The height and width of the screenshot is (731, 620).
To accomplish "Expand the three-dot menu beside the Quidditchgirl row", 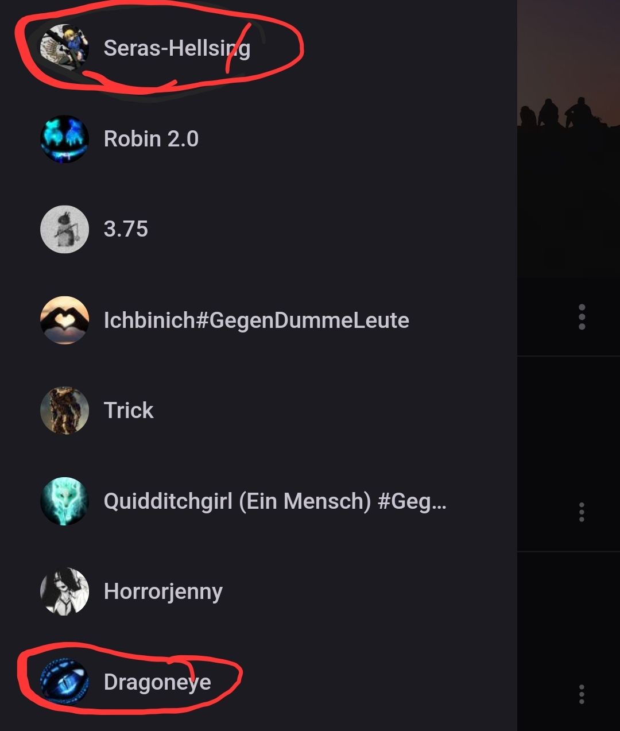I will click(582, 512).
